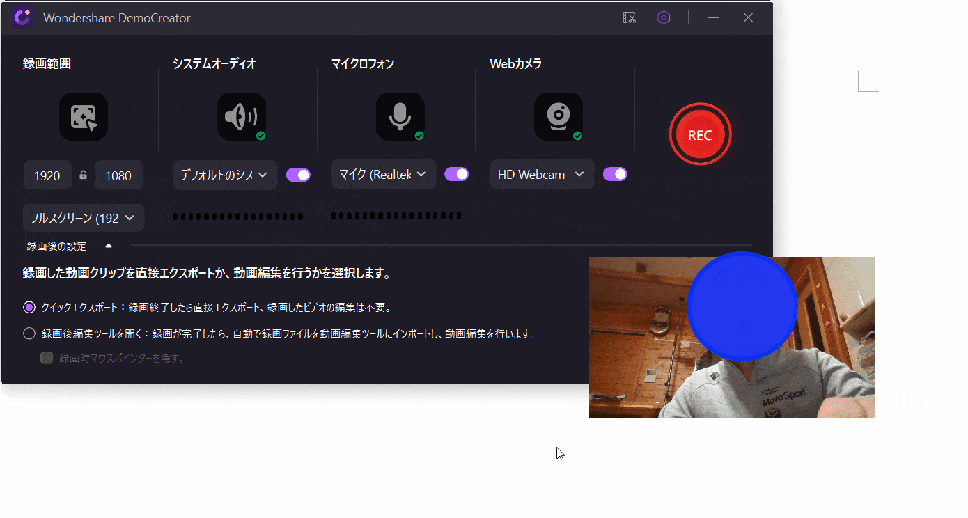Click the DemoCreator logo icon

click(x=22, y=18)
